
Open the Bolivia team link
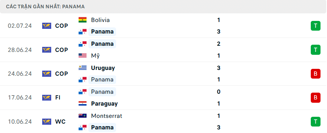[100, 20]
